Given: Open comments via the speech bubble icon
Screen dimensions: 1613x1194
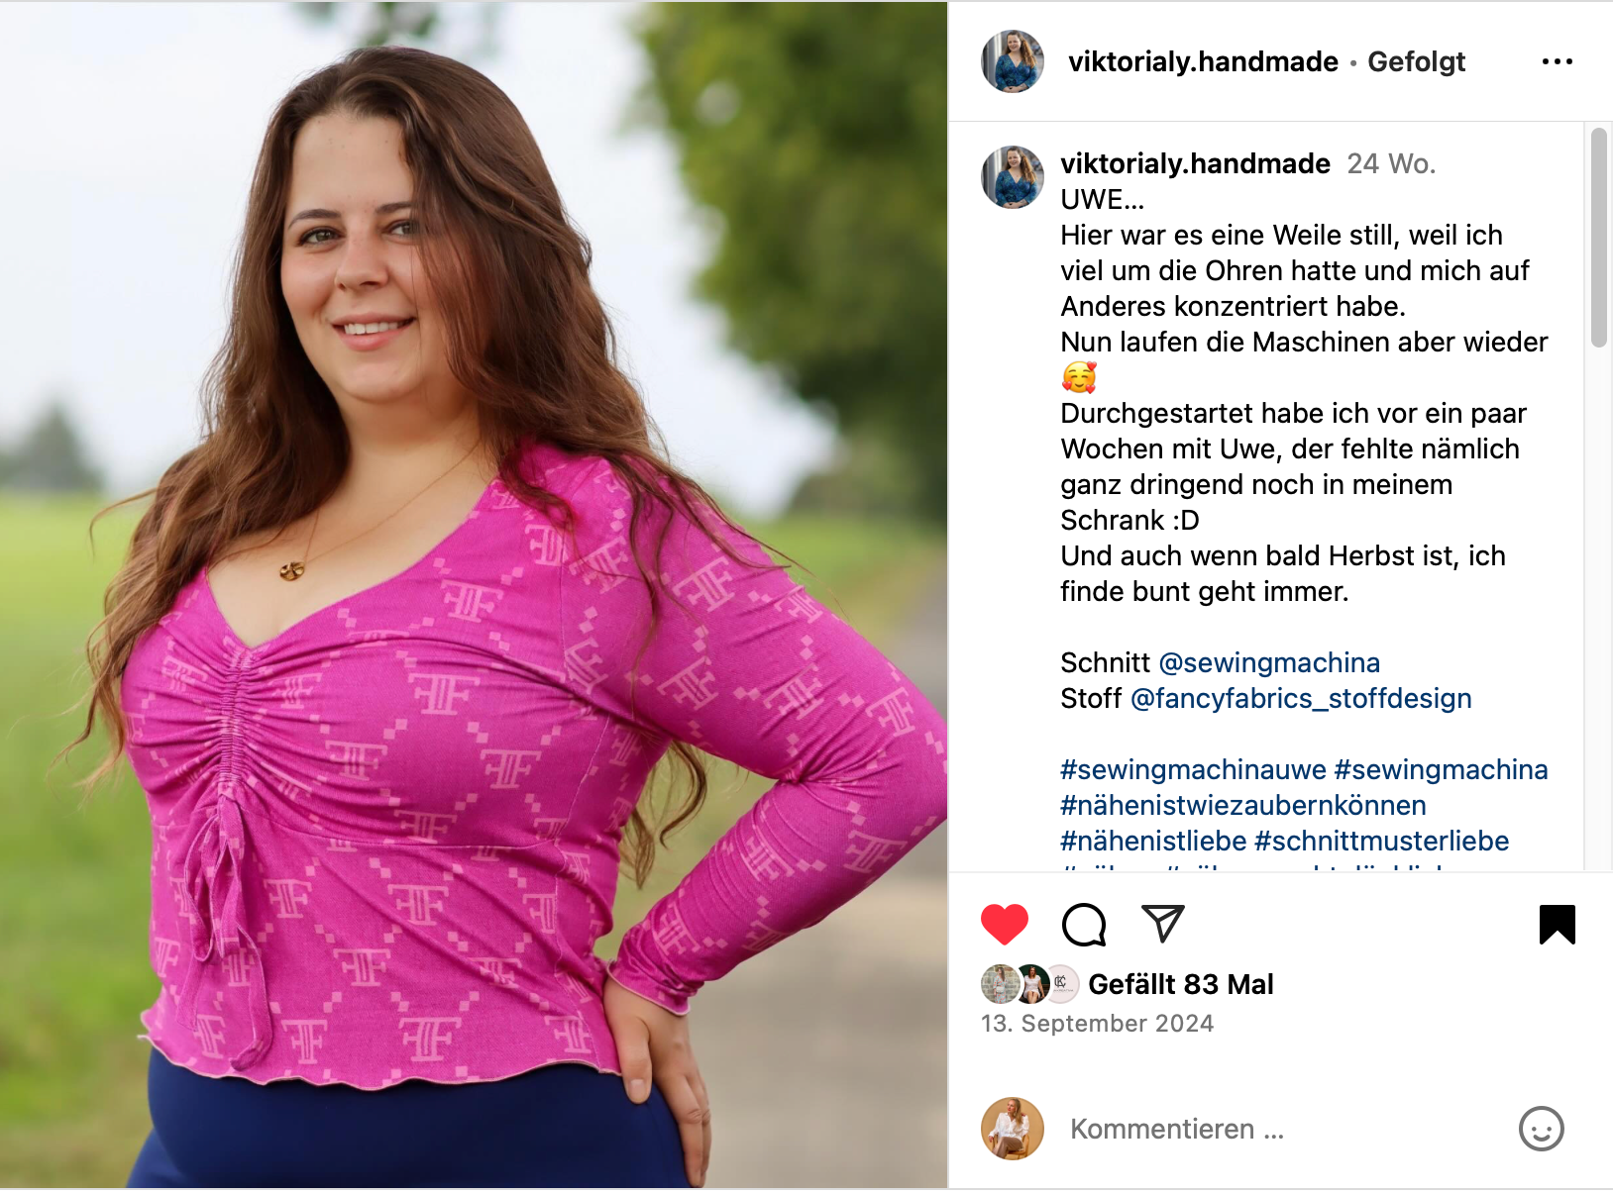Looking at the screenshot, I should coord(1084,925).
